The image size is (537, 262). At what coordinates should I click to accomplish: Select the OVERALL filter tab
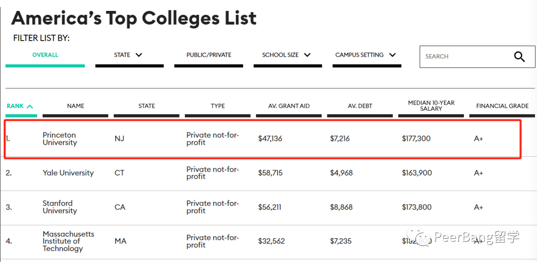[45, 55]
